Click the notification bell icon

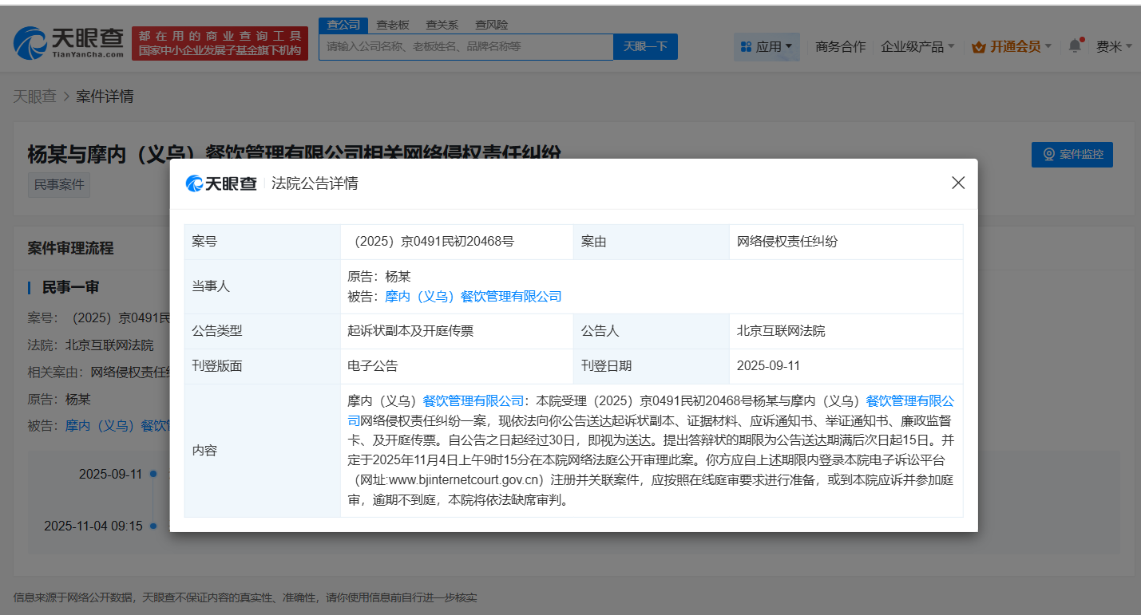[x=1075, y=46]
